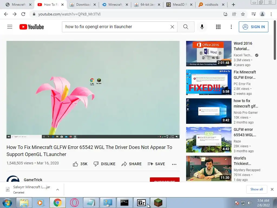The height and width of the screenshot is (208, 277).
Task: Open the YouTube settings three-dot menu
Action: tap(231, 27)
